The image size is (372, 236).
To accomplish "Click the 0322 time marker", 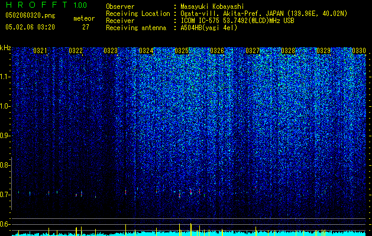I will point(76,50).
